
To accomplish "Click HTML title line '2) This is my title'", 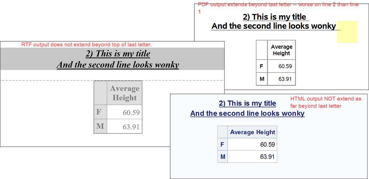I will 247,103.
